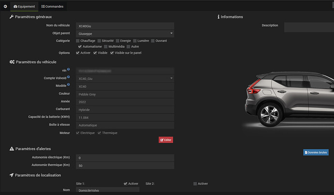Click the battery capacity field 11.084
Screen dimensions: 334x195
click(x=125, y=117)
